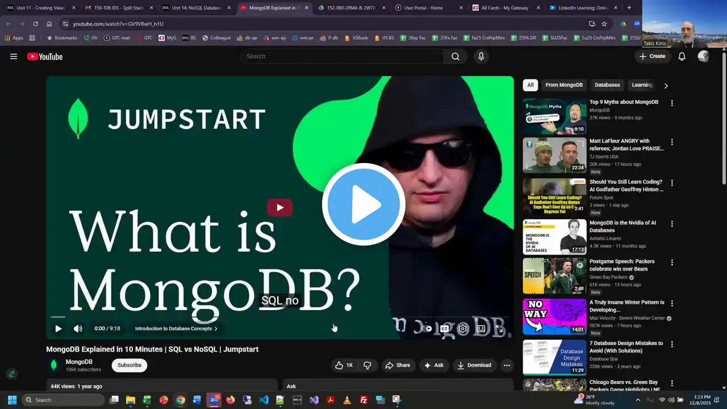Click the YouTube search input field
The width and height of the screenshot is (727, 409).
click(x=343, y=56)
